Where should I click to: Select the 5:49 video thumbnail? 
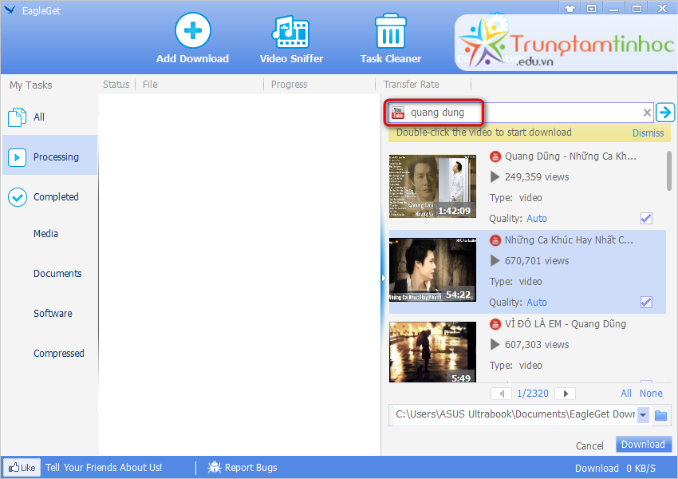(432, 352)
